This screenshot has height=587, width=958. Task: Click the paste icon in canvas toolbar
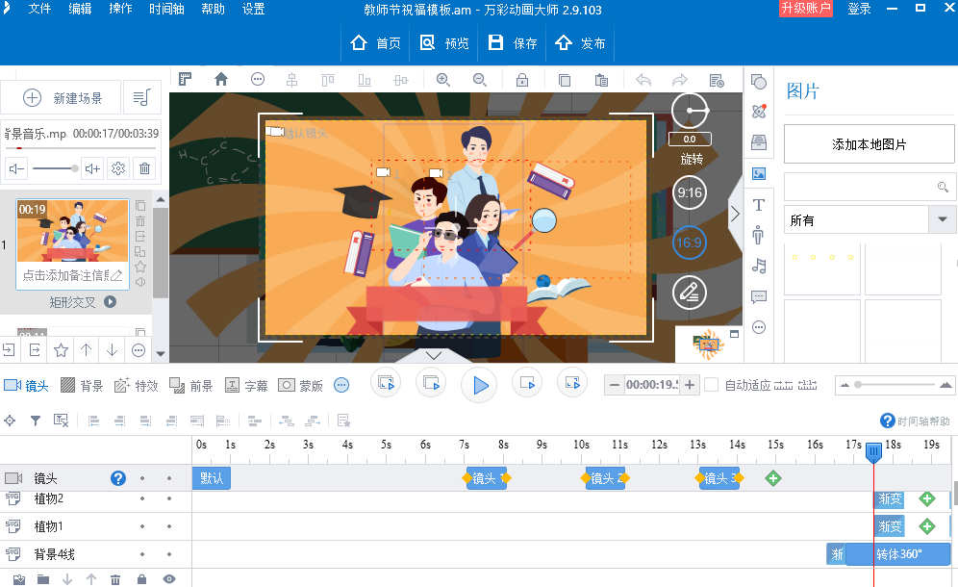pyautogui.click(x=601, y=80)
